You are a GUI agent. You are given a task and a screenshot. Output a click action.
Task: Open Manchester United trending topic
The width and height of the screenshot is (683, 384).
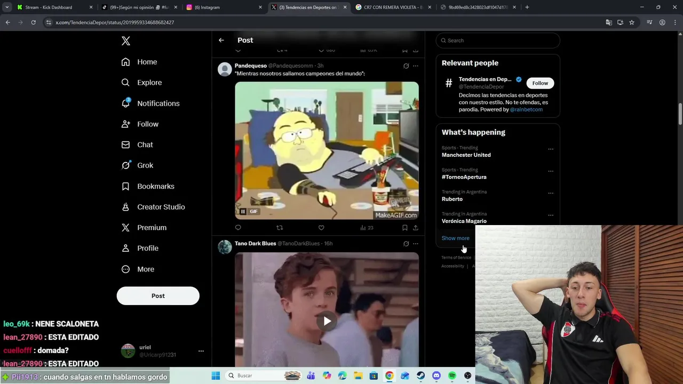click(x=466, y=155)
